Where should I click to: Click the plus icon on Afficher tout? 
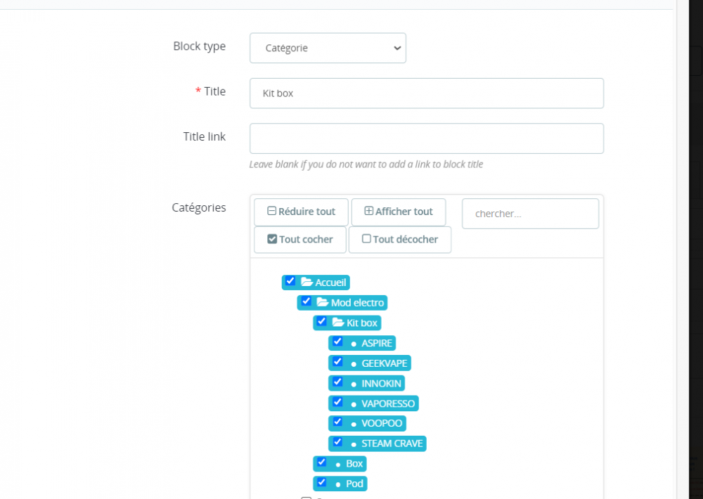[x=368, y=212]
